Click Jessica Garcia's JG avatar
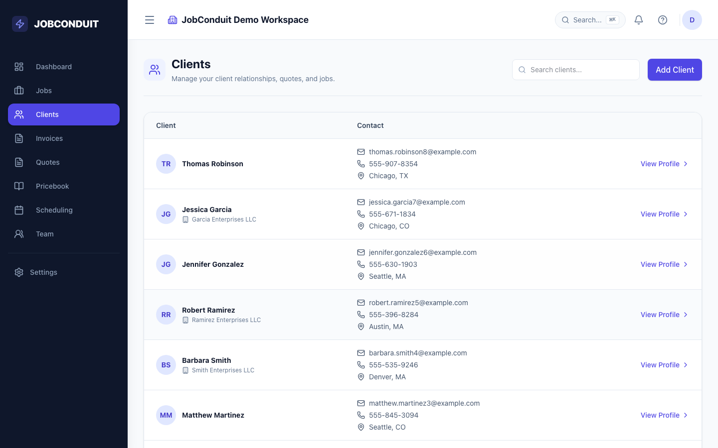This screenshot has height=448, width=718. 166,214
